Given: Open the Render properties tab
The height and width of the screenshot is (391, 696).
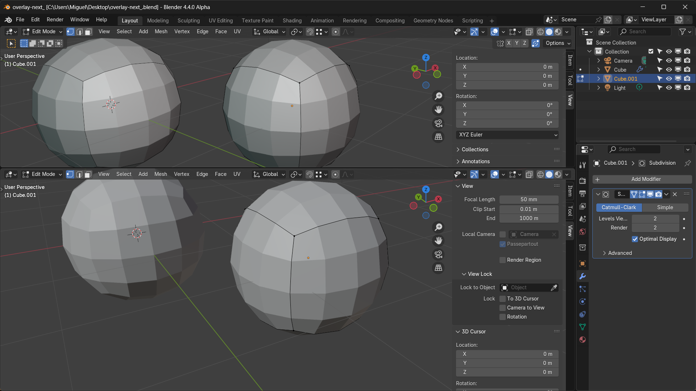Looking at the screenshot, I should [583, 181].
